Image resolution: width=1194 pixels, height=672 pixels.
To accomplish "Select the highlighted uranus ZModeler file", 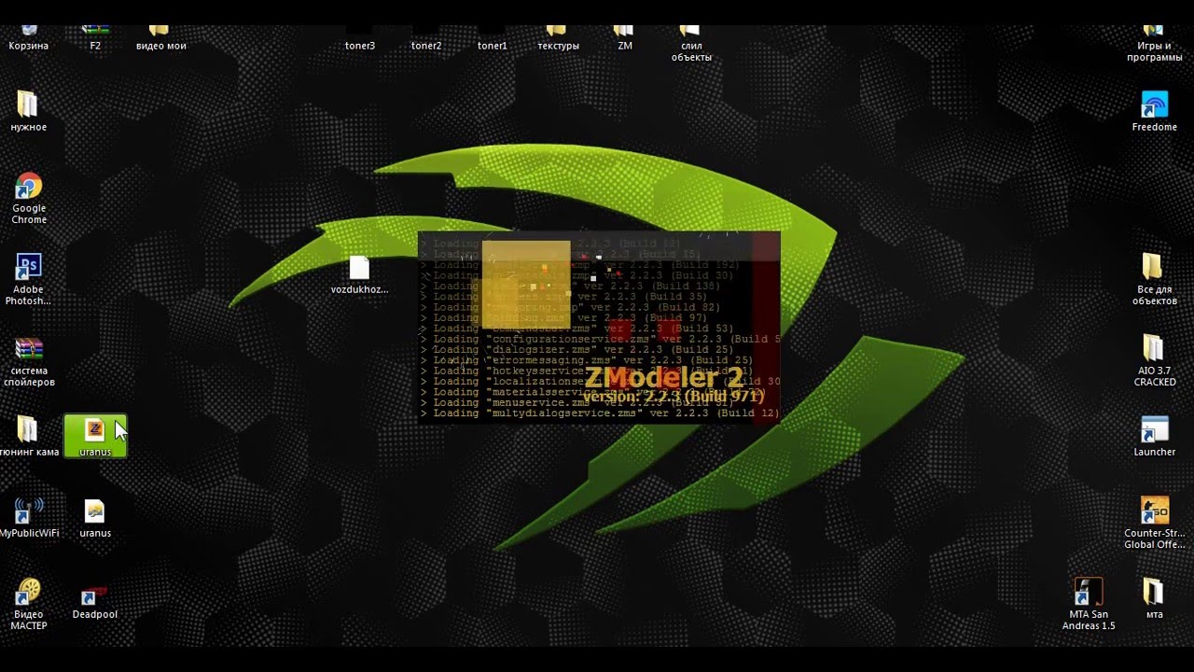I will tap(95, 436).
